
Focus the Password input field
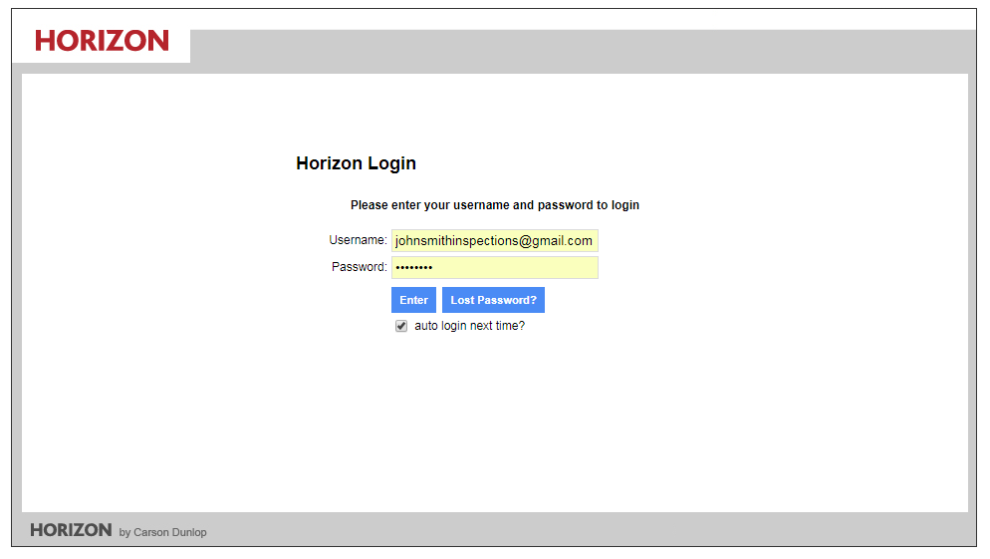point(494,267)
